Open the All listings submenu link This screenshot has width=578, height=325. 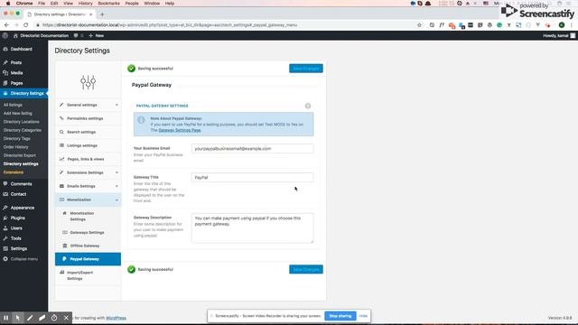click(13, 105)
